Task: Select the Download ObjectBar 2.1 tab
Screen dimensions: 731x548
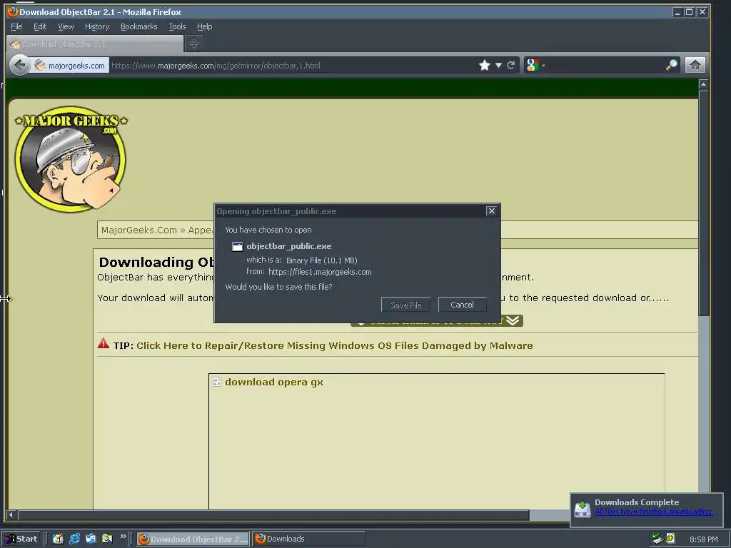Action: point(95,44)
